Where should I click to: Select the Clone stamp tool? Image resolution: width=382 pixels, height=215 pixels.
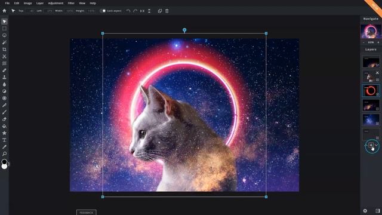tap(4, 77)
